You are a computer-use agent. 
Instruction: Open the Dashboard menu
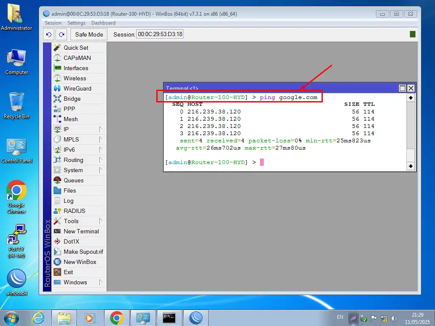(x=103, y=23)
